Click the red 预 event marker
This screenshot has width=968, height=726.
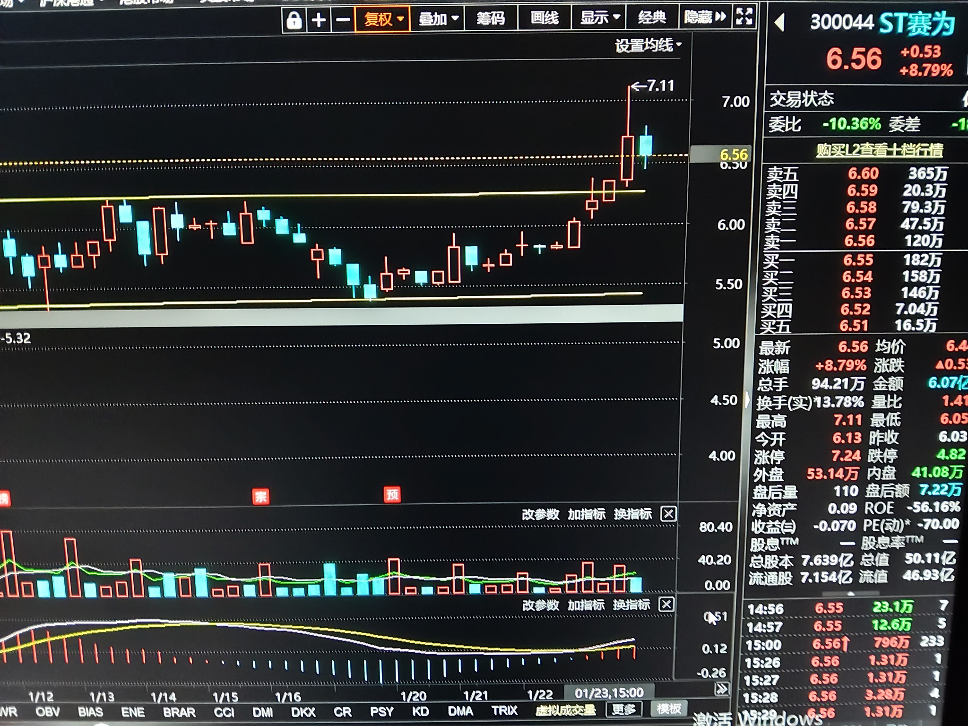[x=392, y=495]
